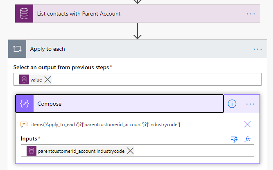Click the arrow connector above Apply to each
The height and width of the screenshot is (170, 273).
138,31
